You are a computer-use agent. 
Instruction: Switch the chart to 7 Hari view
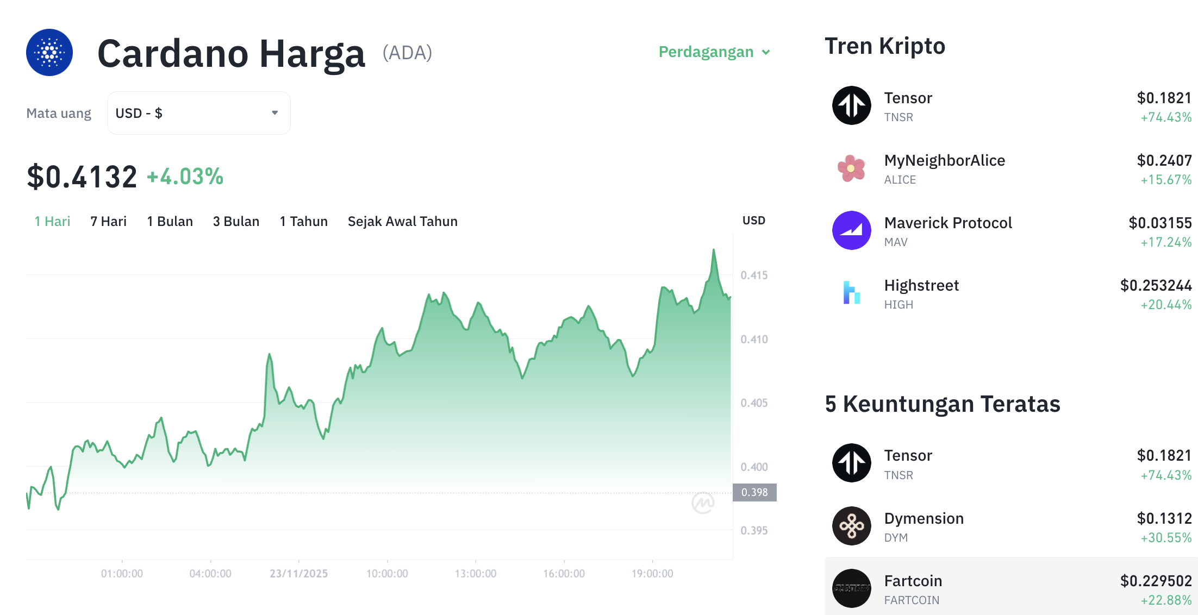[x=108, y=221]
